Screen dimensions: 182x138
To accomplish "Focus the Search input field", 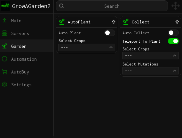I will (x=112, y=6).
